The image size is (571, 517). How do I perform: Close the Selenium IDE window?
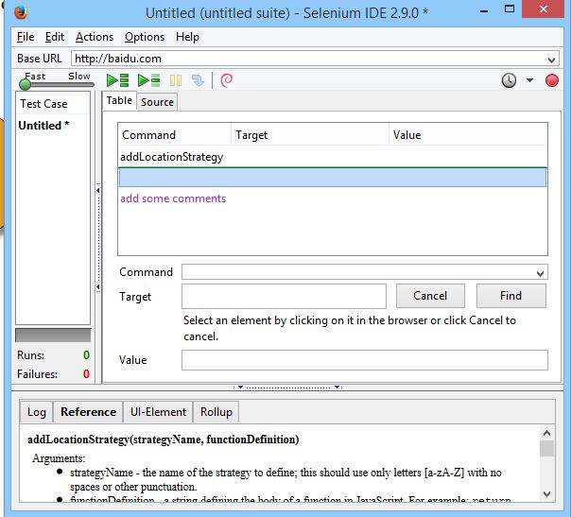[x=544, y=9]
